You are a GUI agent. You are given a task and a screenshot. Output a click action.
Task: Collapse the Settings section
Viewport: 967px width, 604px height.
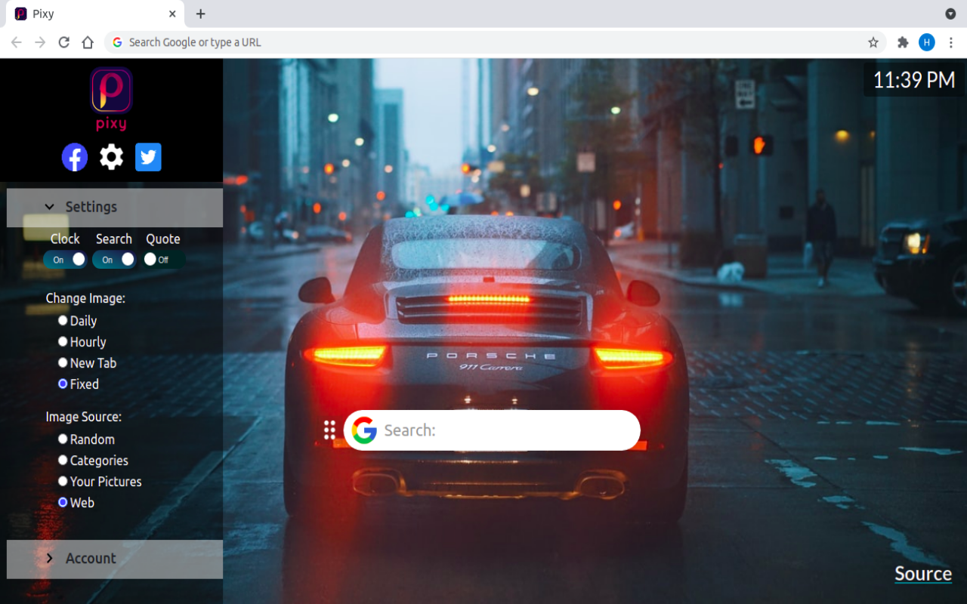50,207
